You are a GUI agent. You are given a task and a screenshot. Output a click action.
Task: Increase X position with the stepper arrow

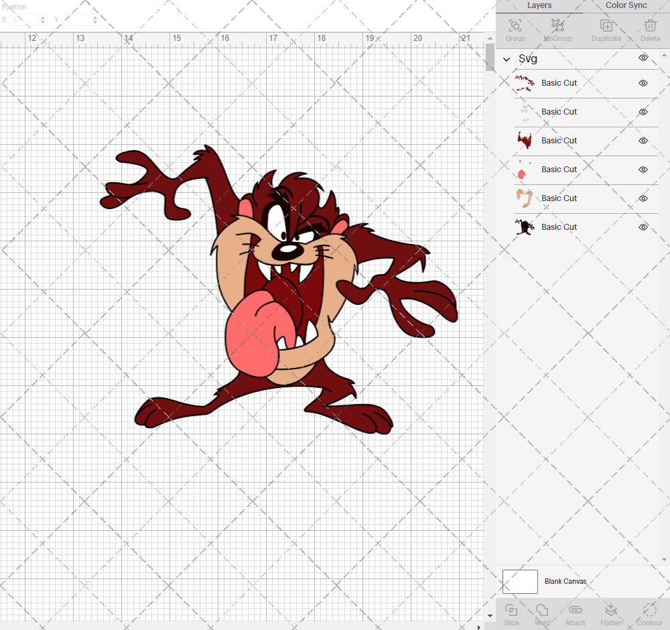point(43,17)
